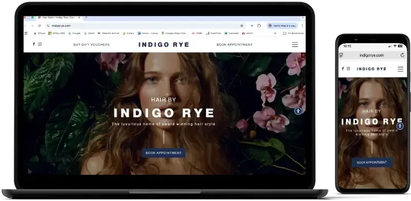
Task: Go forward with the browser arrow
Action: click(x=32, y=26)
